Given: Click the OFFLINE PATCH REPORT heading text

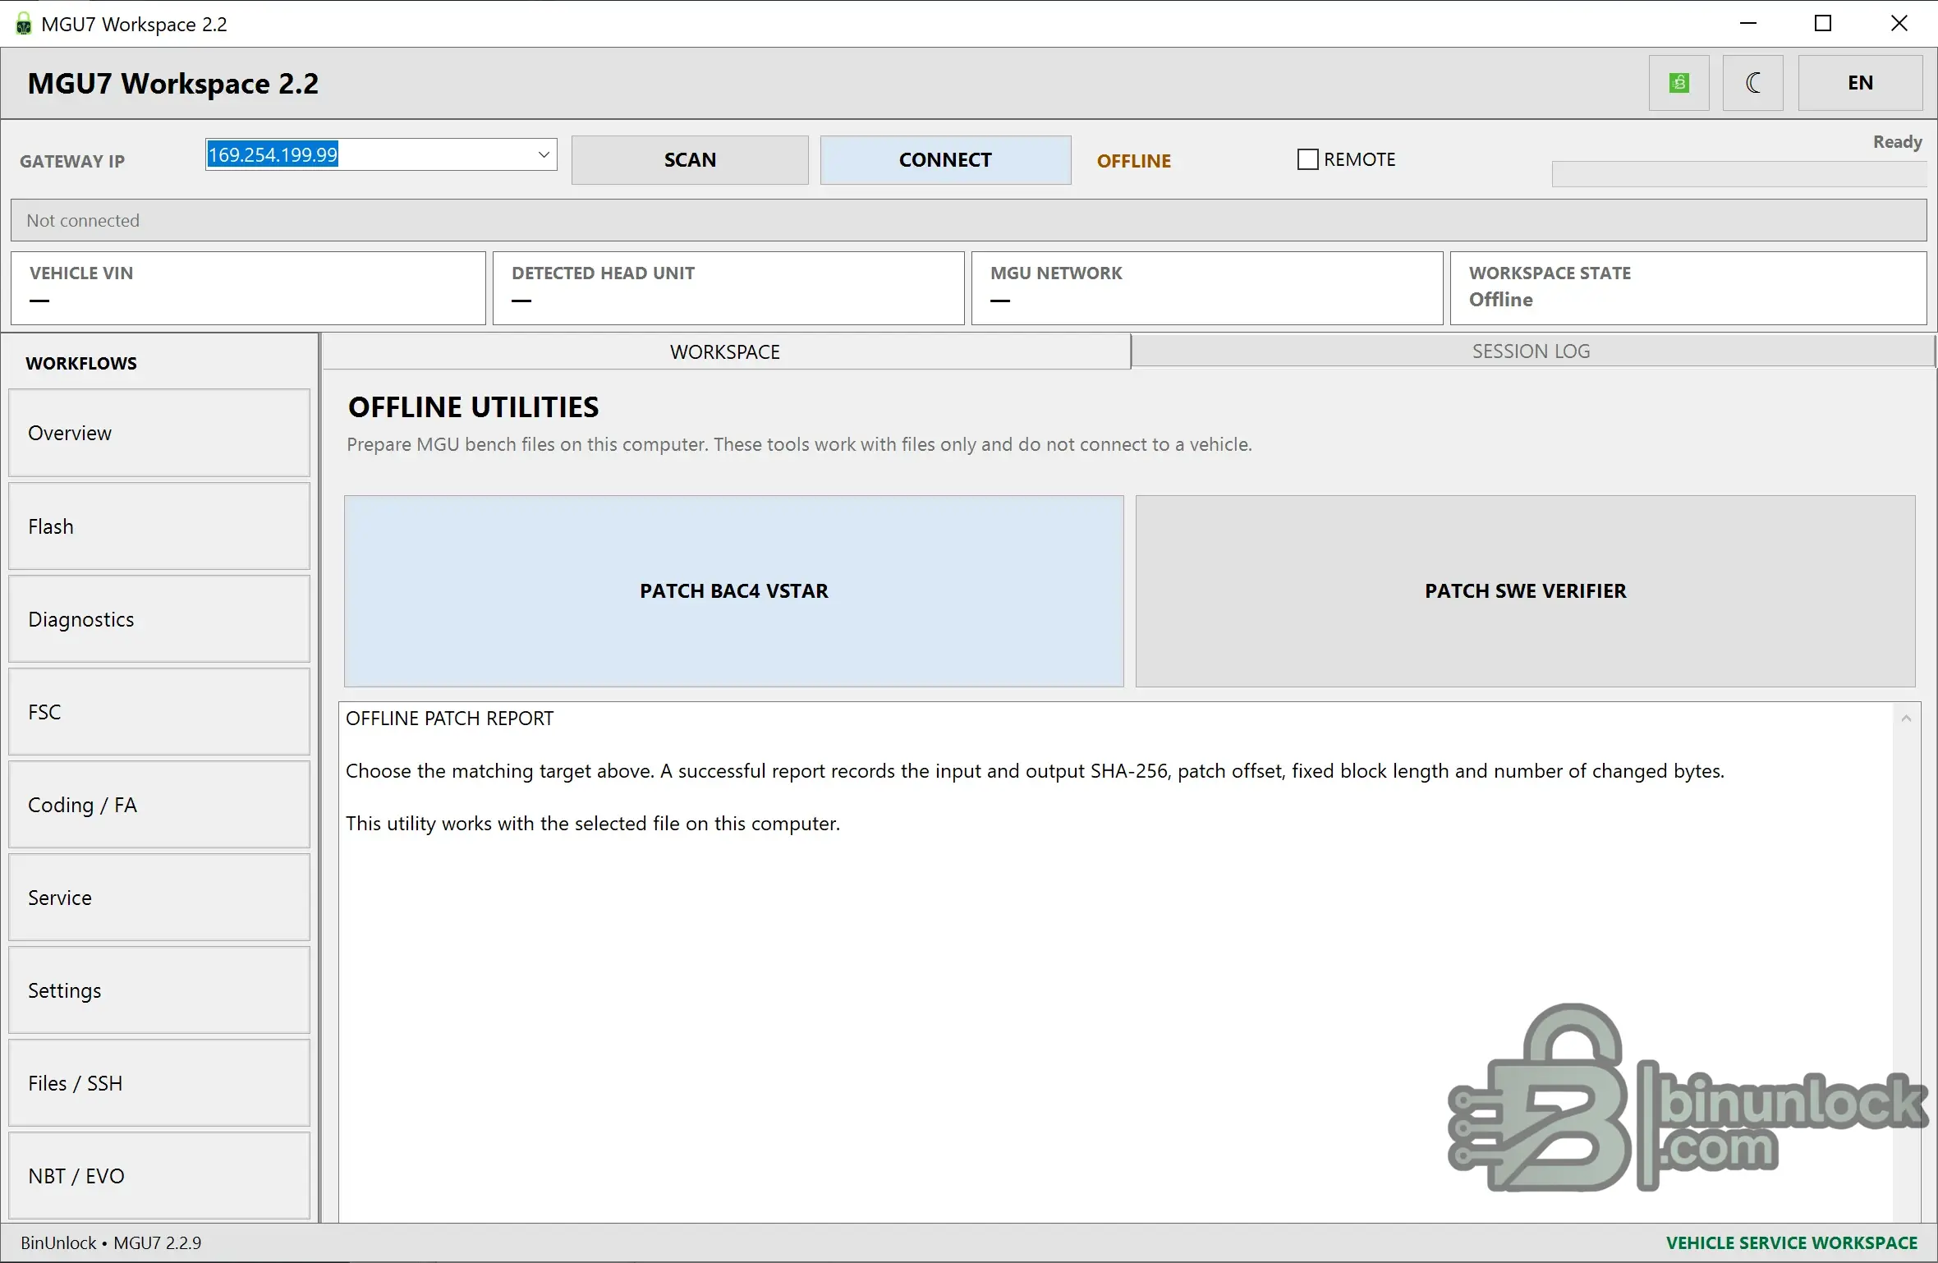Looking at the screenshot, I should (x=450, y=719).
